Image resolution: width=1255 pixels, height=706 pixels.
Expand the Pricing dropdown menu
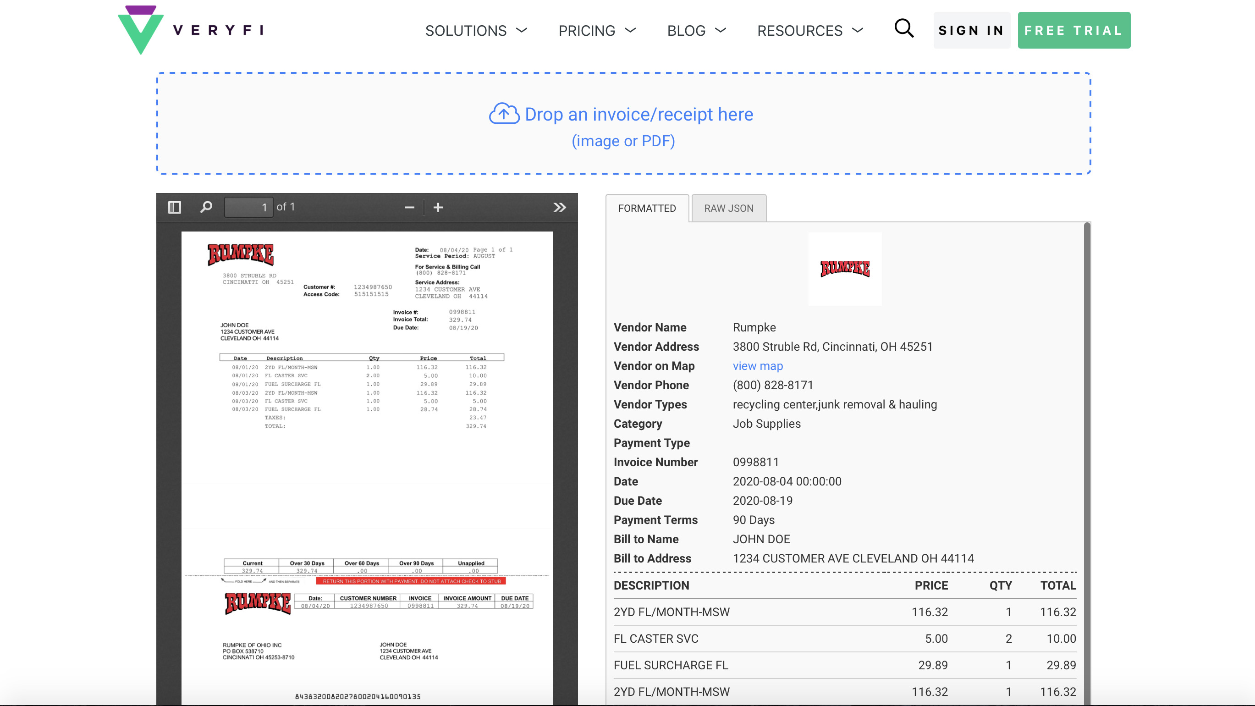pos(597,30)
